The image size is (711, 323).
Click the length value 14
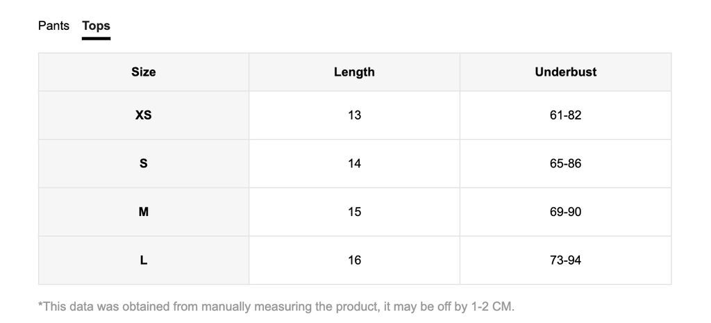click(x=354, y=163)
